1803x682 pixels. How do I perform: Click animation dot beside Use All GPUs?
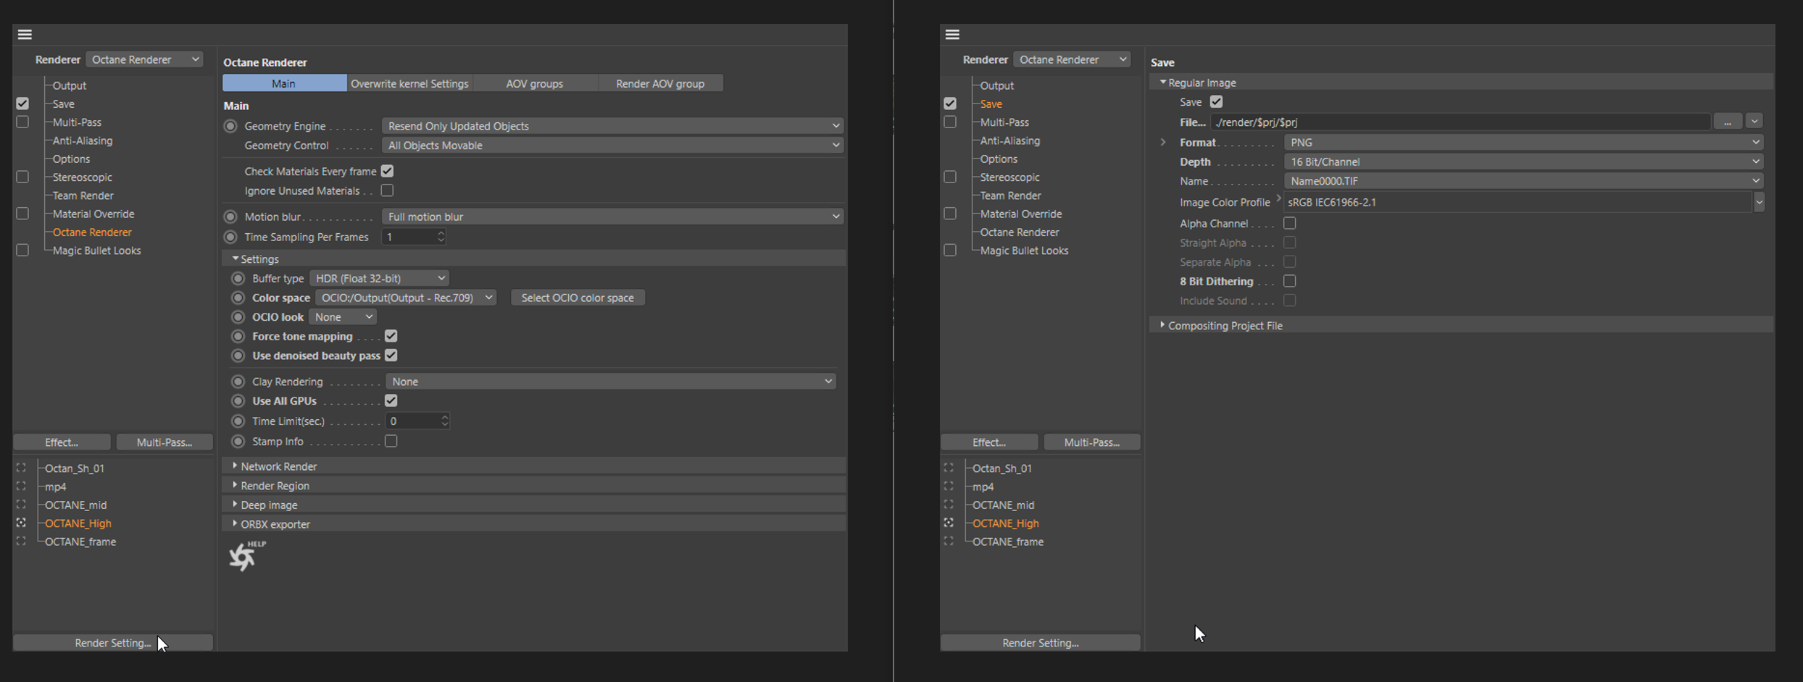238,401
